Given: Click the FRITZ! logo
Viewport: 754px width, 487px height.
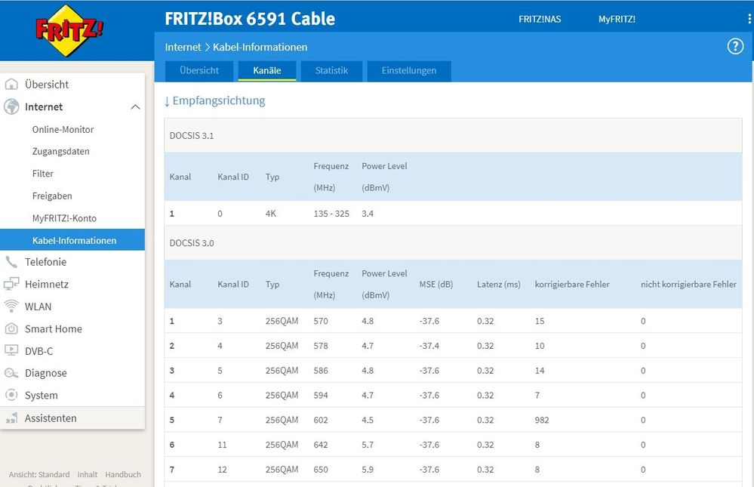Looking at the screenshot, I should click(x=69, y=30).
